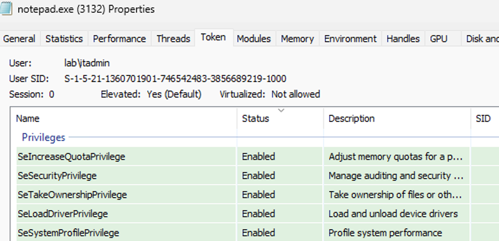Sort by the SID column header
The height and width of the screenshot is (241, 499).
(485, 118)
